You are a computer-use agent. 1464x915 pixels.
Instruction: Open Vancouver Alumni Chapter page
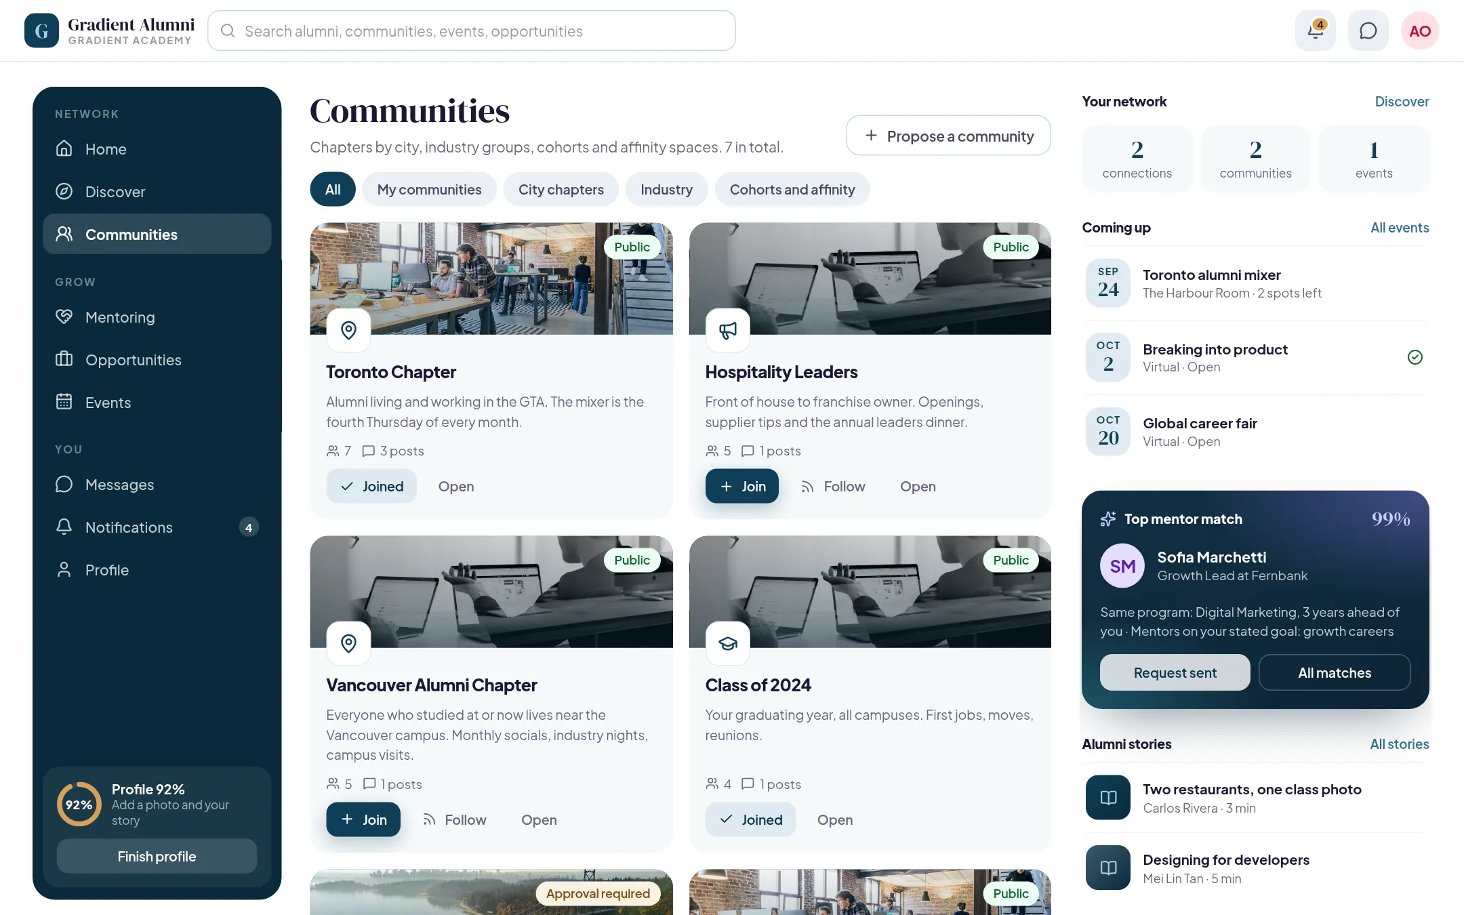coord(539,820)
